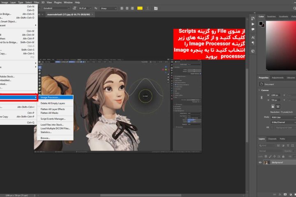Collapse the right panels via double arrow
The width and height of the screenshot is (296, 197).
(x=254, y=13)
